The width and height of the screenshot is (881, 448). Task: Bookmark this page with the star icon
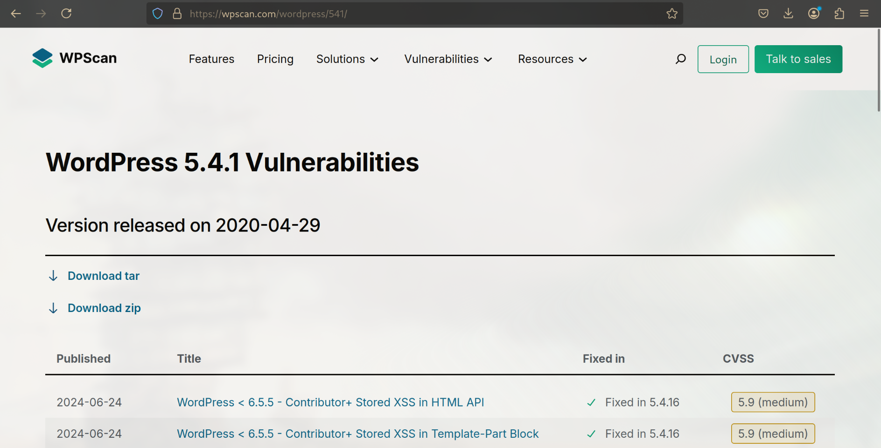point(671,14)
